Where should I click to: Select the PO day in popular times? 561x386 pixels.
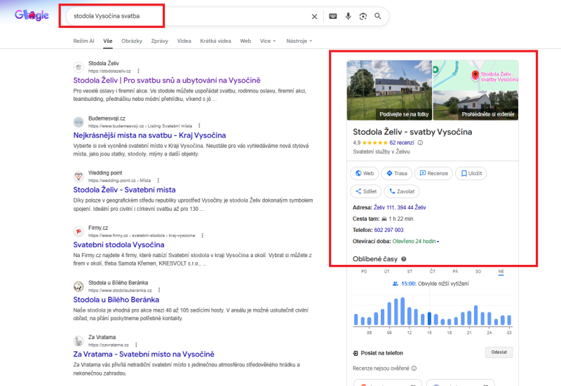(x=363, y=271)
